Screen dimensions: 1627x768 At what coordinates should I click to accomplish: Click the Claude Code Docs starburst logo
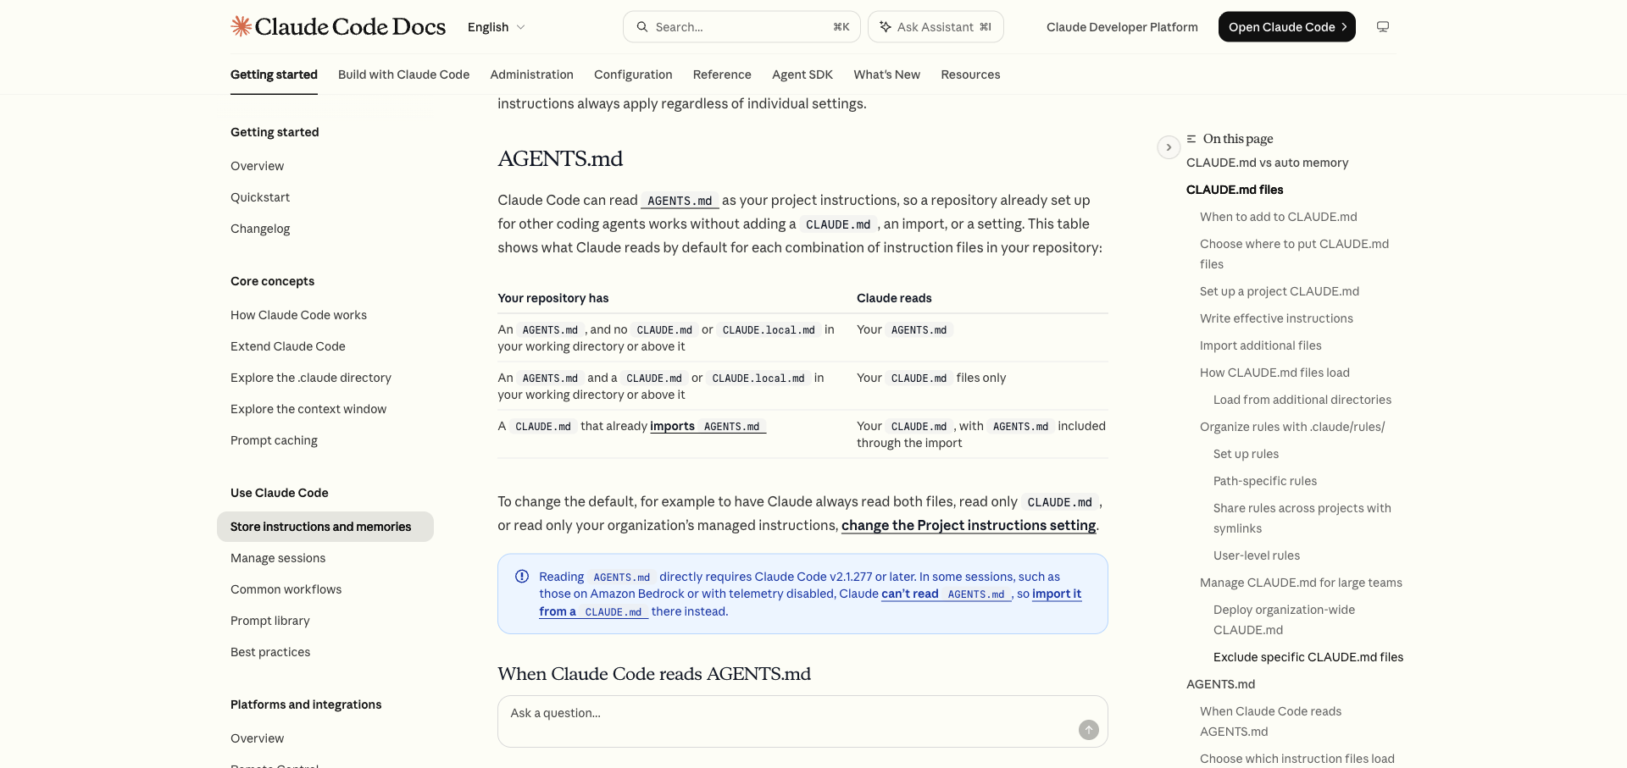pyautogui.click(x=242, y=26)
